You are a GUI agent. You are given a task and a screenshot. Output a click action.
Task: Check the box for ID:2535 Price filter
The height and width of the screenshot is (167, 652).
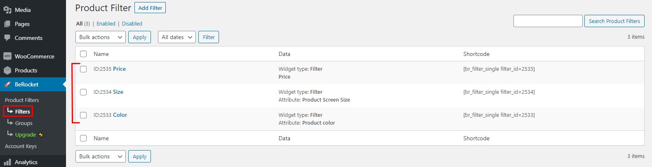(83, 69)
